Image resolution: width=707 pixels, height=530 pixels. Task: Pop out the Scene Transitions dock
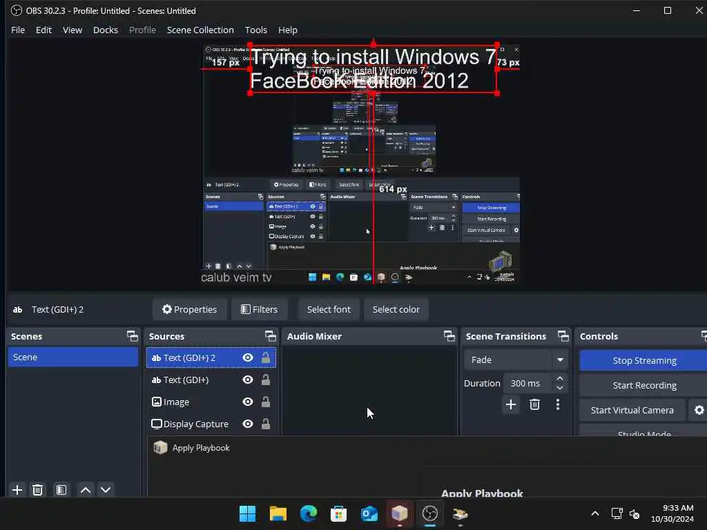(563, 336)
